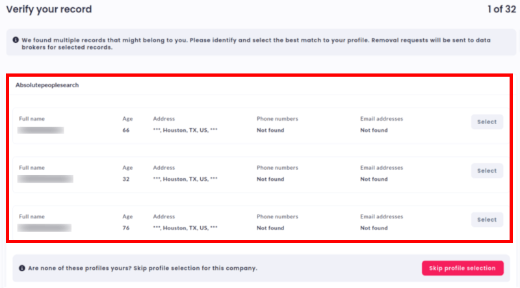Click the blurred full name of the 66-year-old record
Screen dimensions: 520x288
tap(41, 131)
